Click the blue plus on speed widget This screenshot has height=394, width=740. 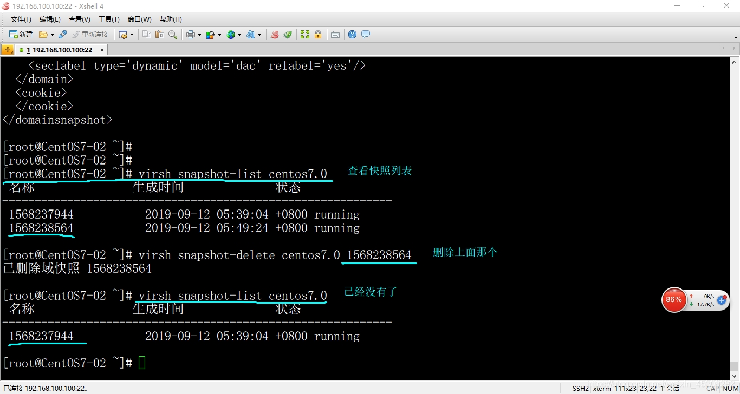[722, 299]
